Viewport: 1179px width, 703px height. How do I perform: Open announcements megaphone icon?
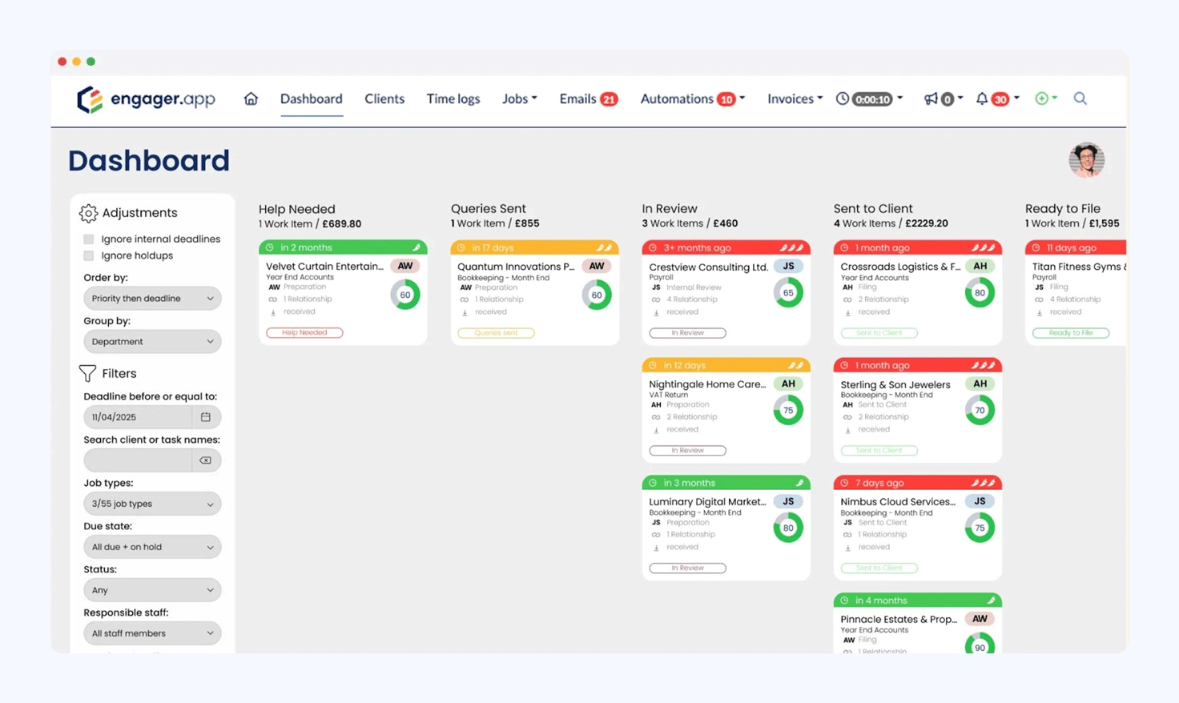pyautogui.click(x=931, y=98)
